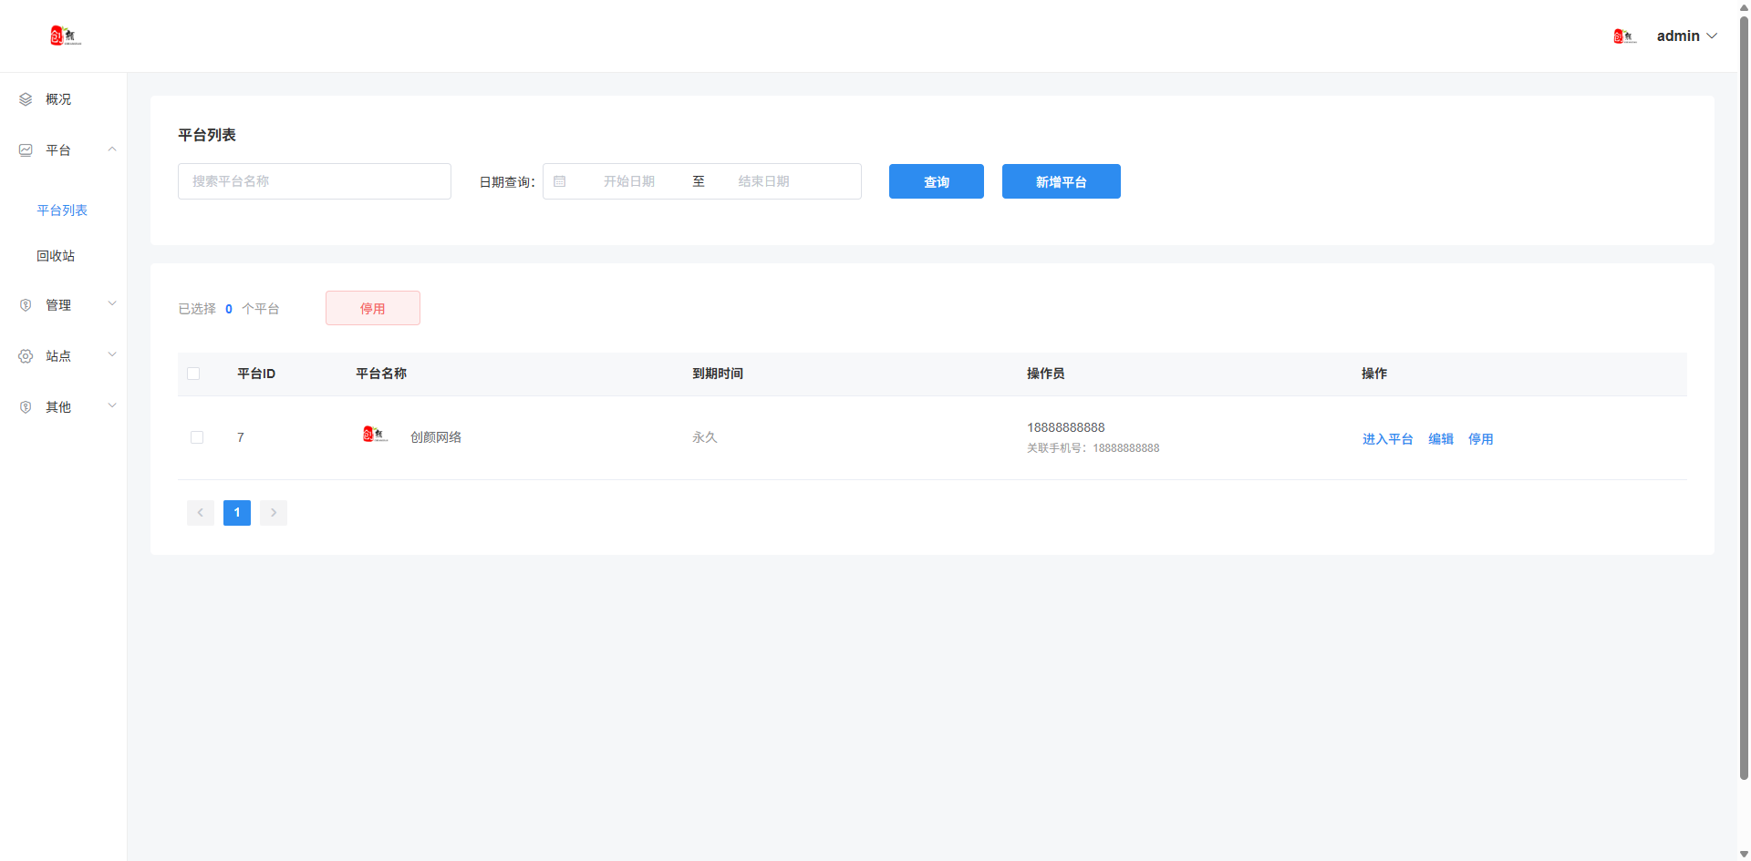Image resolution: width=1751 pixels, height=861 pixels.
Task: Click the scrollbar down arrow
Action: 1744,855
